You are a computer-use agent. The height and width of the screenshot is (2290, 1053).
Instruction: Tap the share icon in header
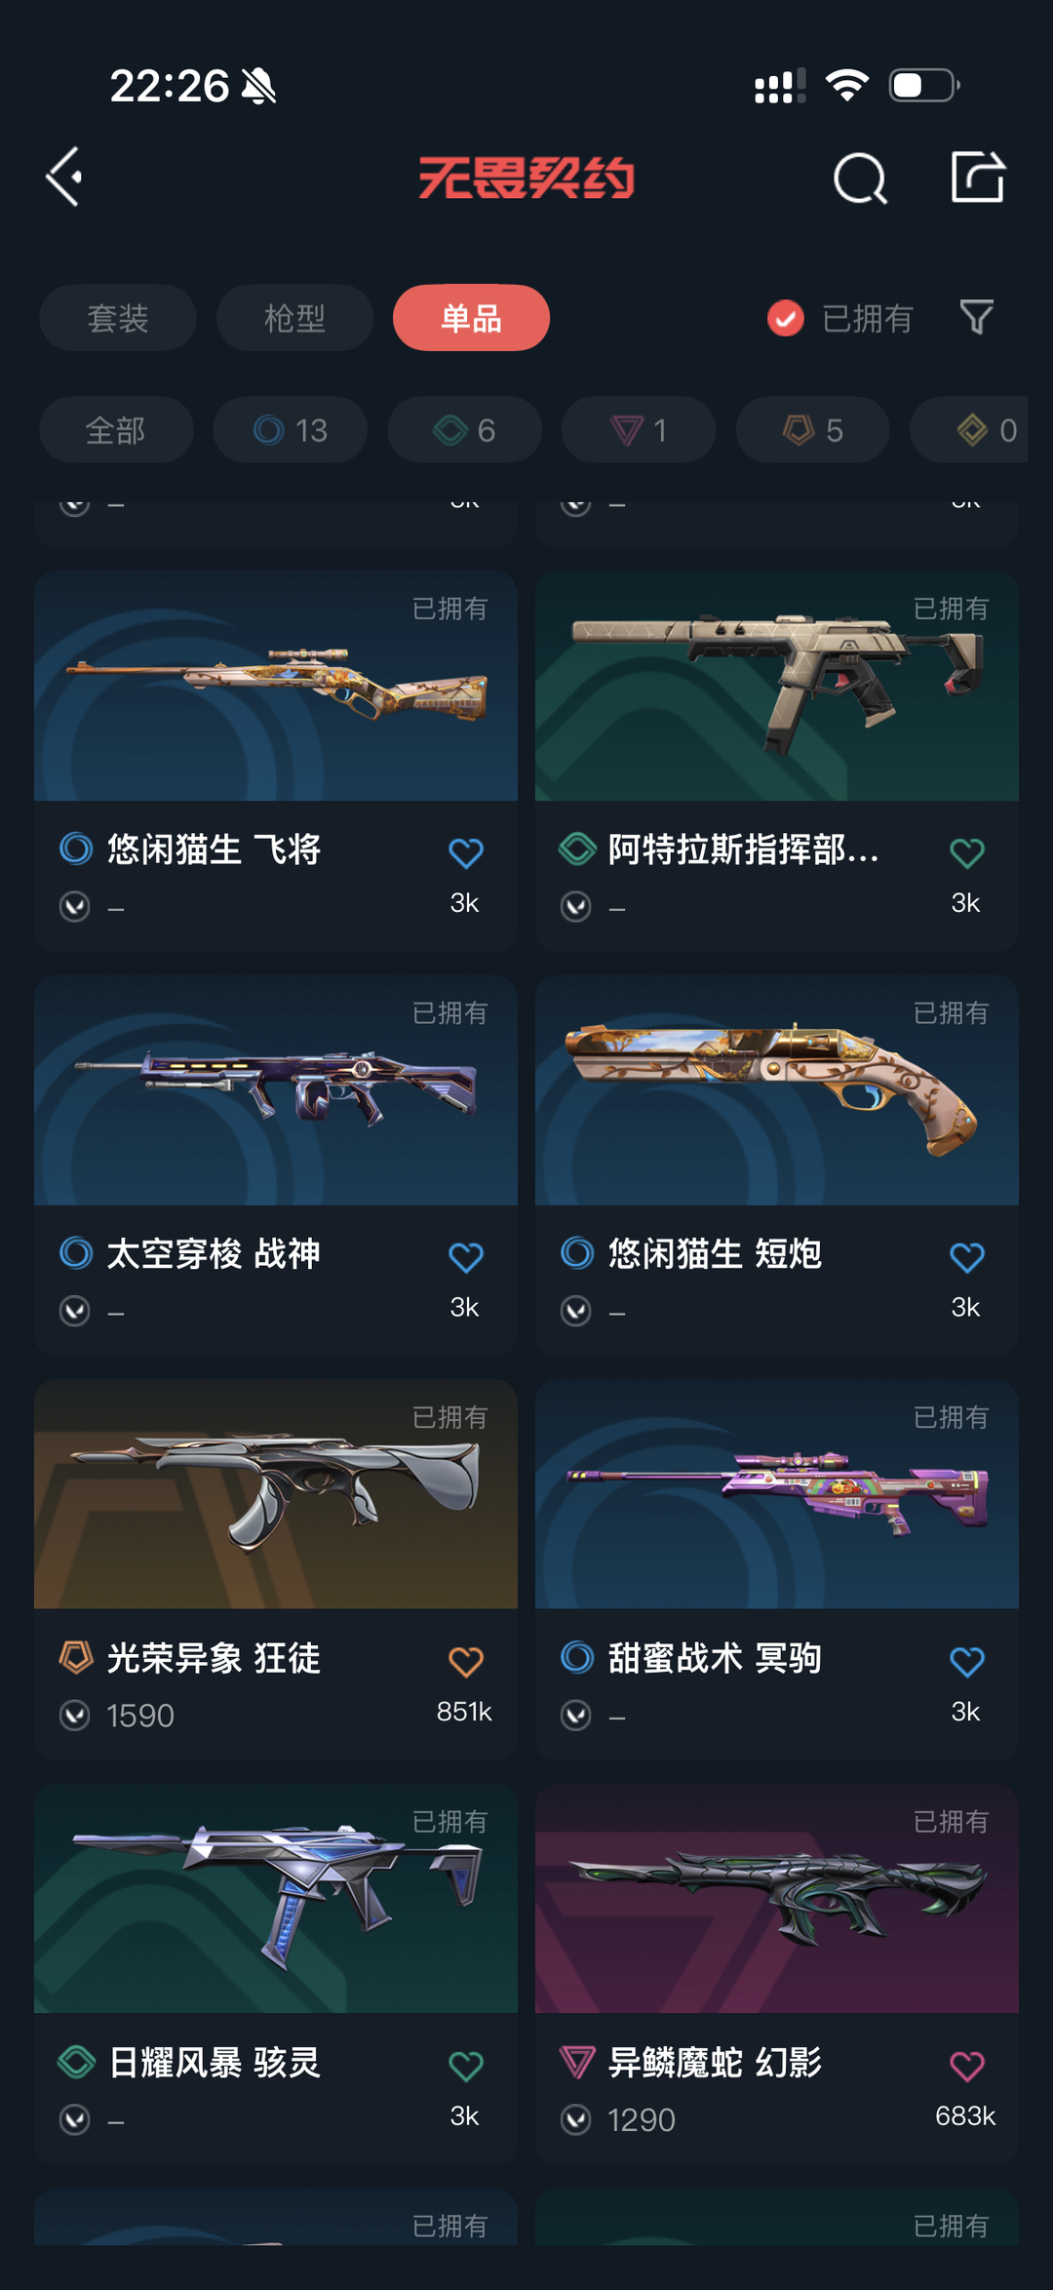coord(978,178)
